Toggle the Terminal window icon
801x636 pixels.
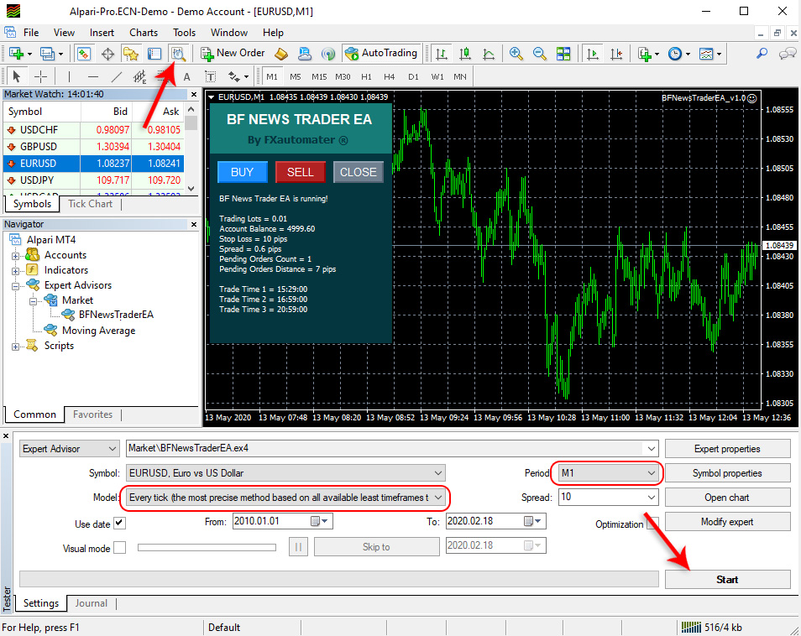tap(154, 54)
